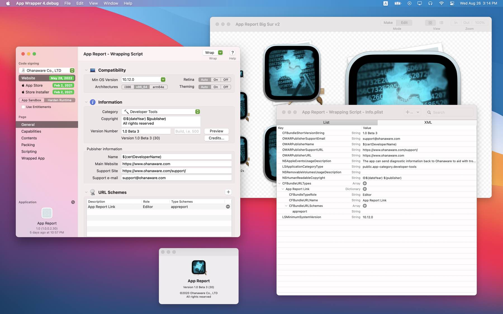
Task: Switch to the List tab in Info.plist
Action: point(327,122)
